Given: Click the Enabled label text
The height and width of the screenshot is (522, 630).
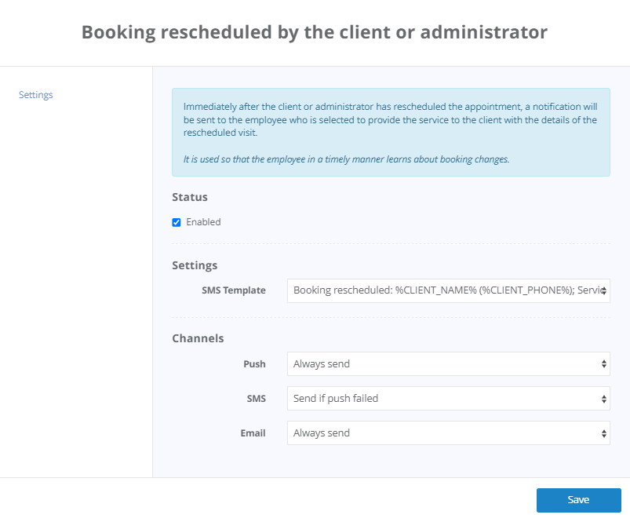Looking at the screenshot, I should 203,222.
